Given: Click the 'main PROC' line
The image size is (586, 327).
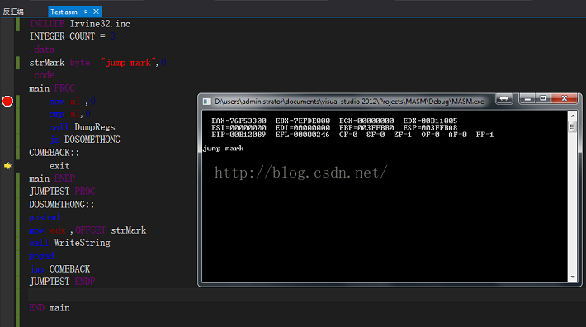Looking at the screenshot, I should 52,88.
